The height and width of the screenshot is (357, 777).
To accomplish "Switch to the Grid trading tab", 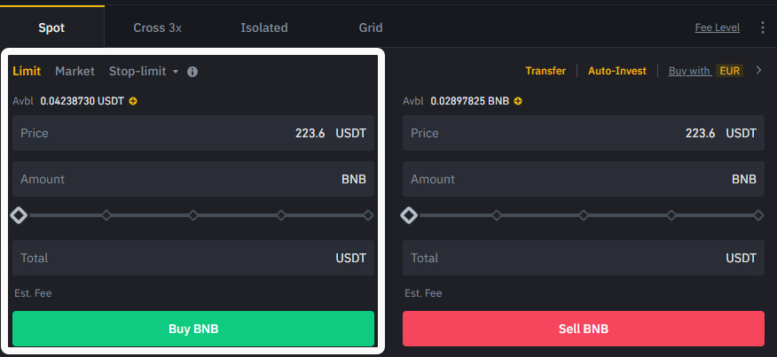I will [x=371, y=27].
